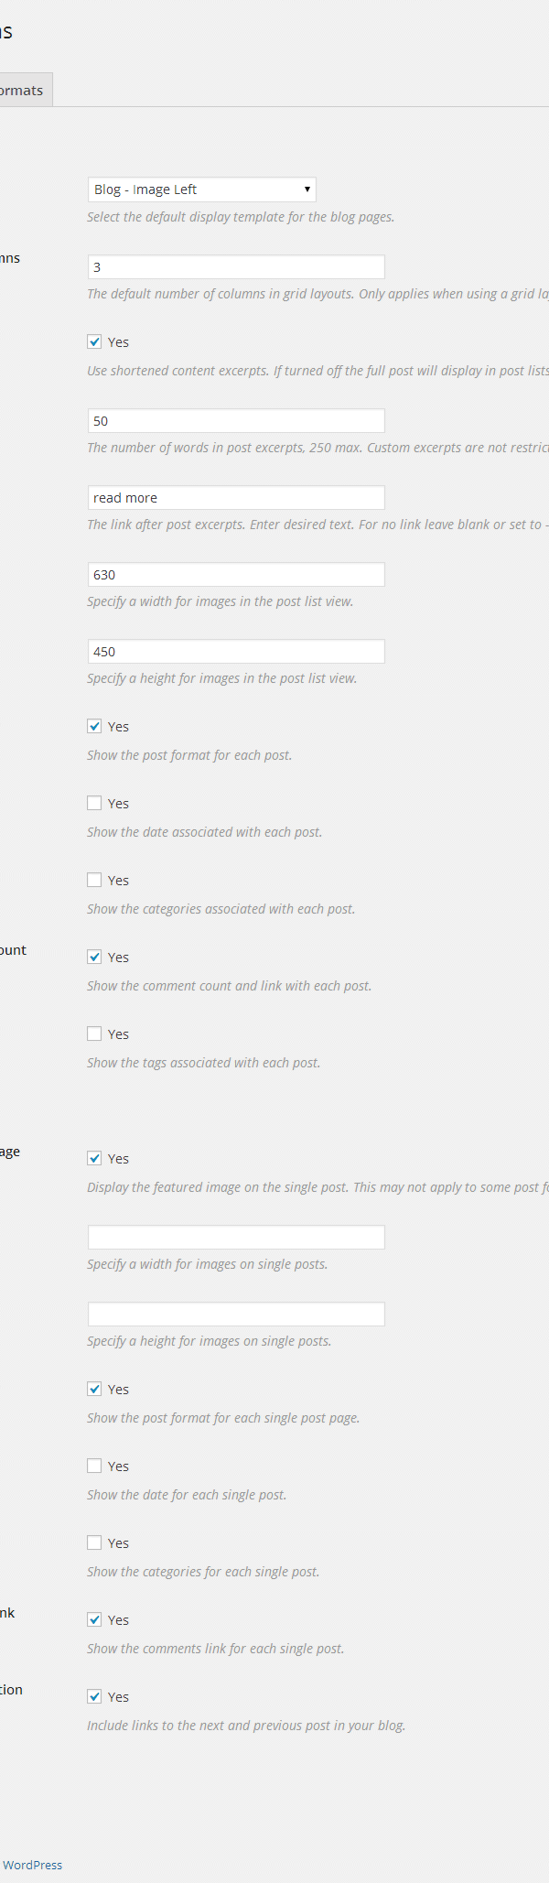Enable showing categories with each post
The image size is (549, 1883).
pyautogui.click(x=94, y=880)
